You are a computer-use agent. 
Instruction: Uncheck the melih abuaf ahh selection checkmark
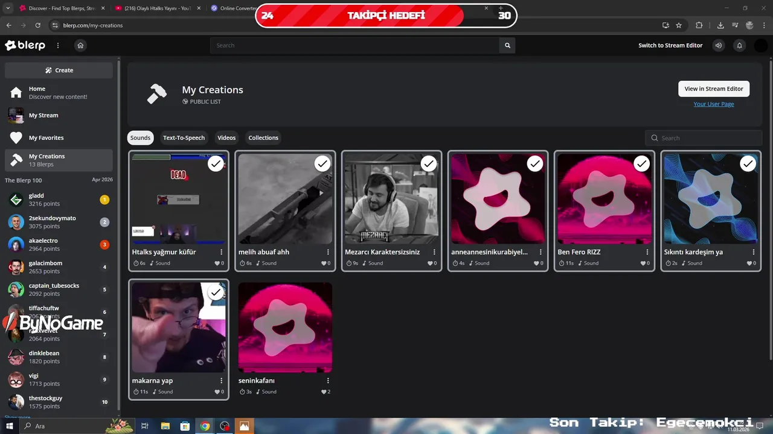click(322, 164)
